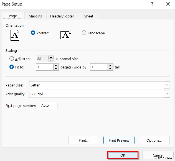Click the pages tall input field
Screen dimensions: 175x161
pos(99,67)
